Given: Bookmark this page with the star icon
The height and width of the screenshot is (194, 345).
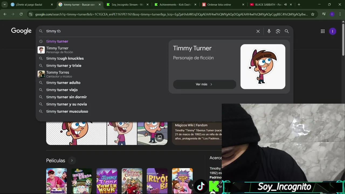Looking at the screenshot, I should pyautogui.click(x=313, y=14).
